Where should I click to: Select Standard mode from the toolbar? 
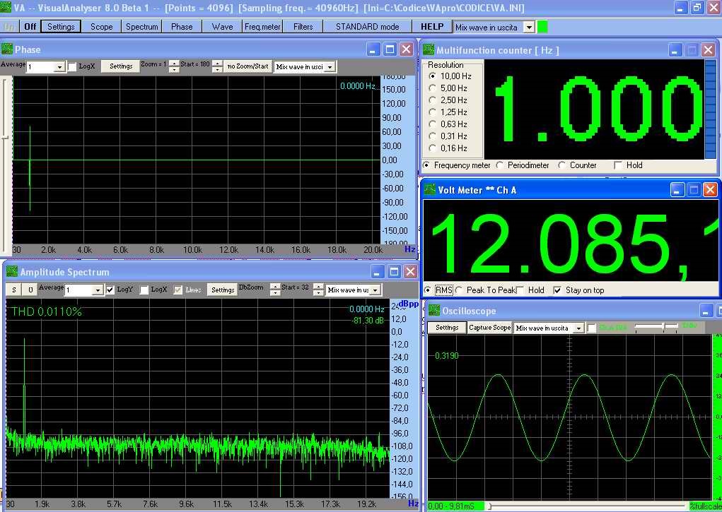click(367, 26)
